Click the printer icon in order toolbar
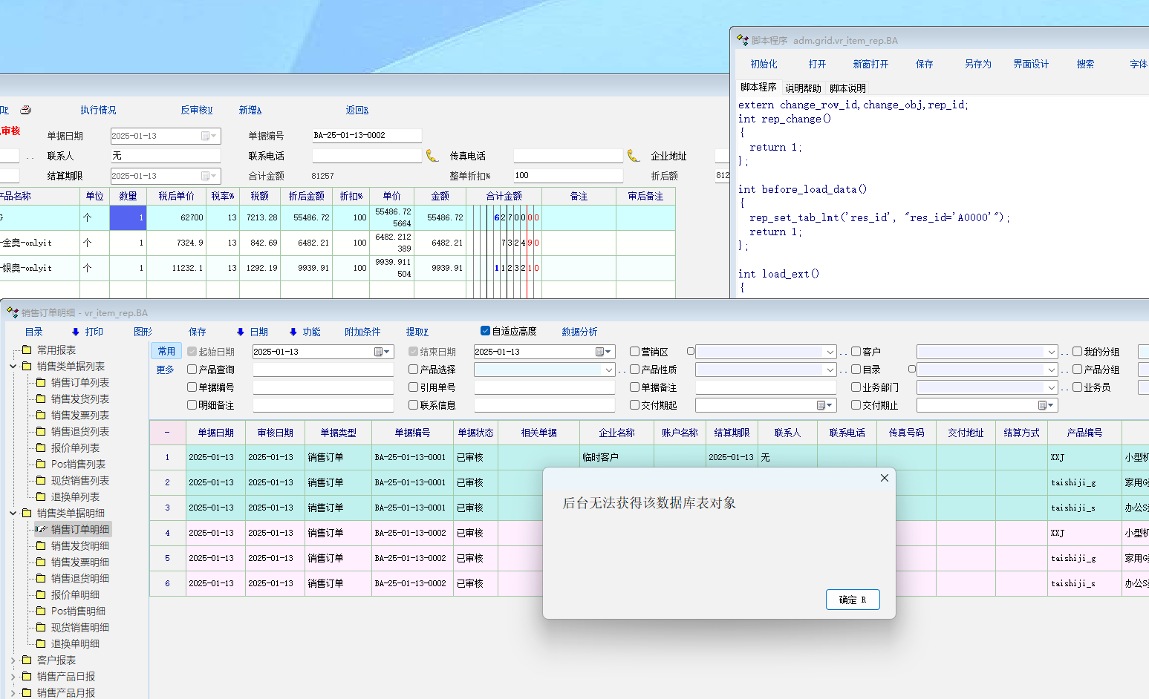 pos(25,110)
